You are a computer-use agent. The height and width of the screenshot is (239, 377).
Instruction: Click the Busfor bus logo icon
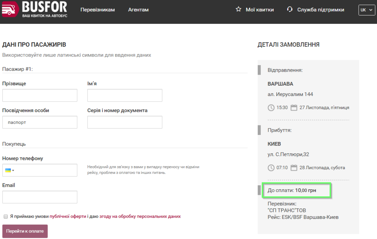tap(10, 9)
